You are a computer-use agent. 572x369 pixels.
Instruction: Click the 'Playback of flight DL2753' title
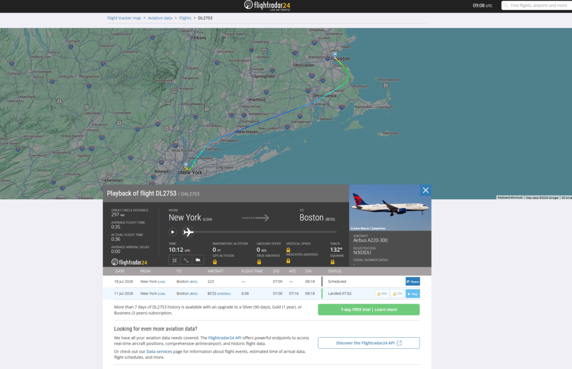tap(141, 194)
